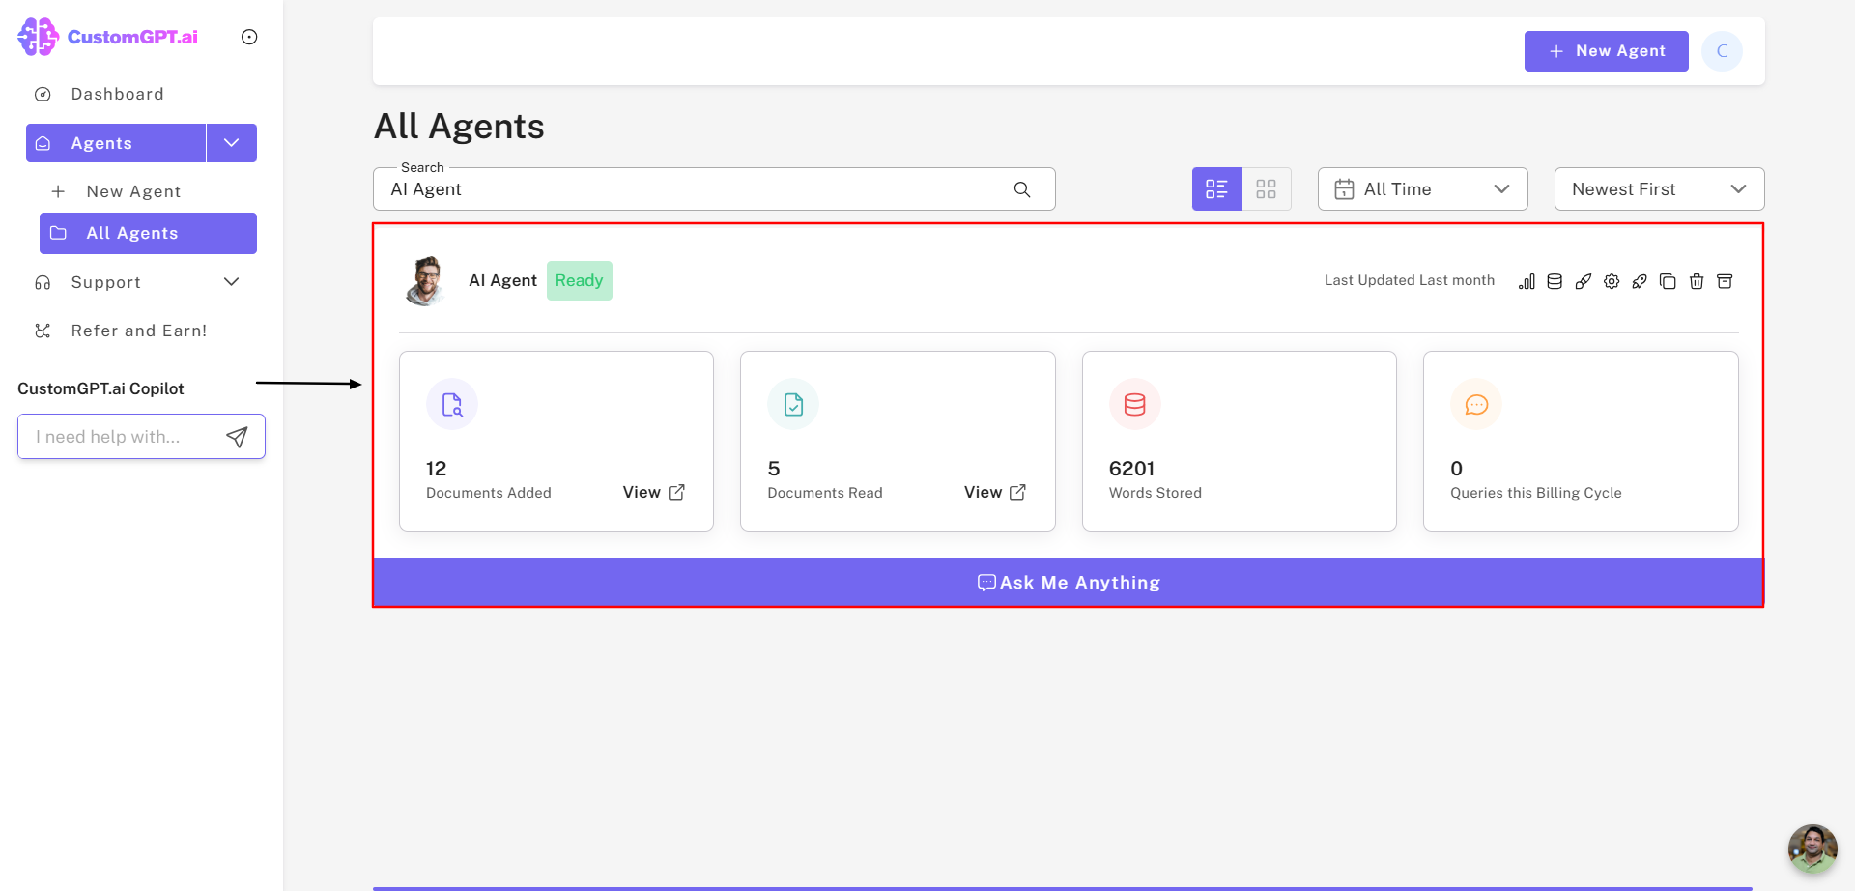The height and width of the screenshot is (891, 1855).
Task: Open Refer and Earn! in the sidebar
Action: coord(138,331)
